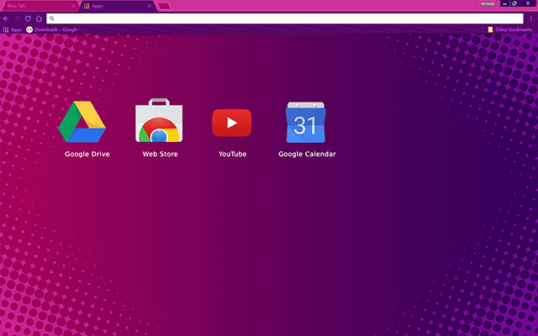Reload the current page

click(x=28, y=18)
